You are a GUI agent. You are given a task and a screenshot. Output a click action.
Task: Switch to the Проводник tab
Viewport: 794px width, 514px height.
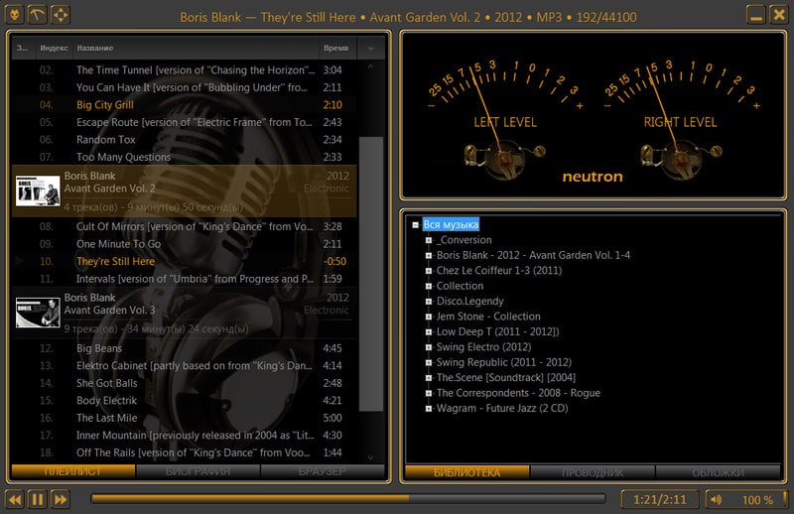click(593, 472)
